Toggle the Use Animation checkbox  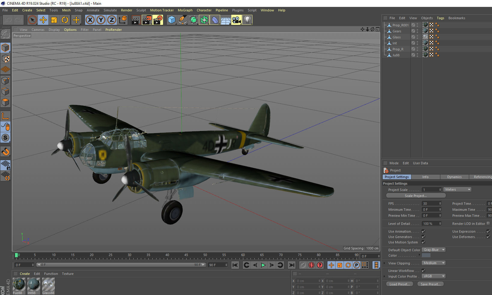[x=423, y=231]
